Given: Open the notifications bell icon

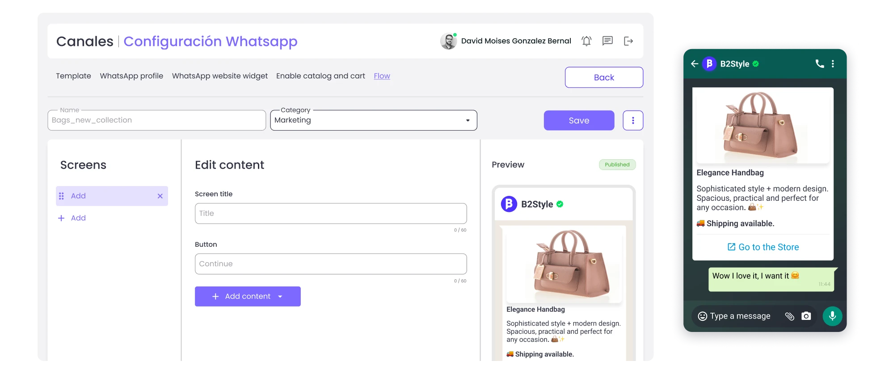Looking at the screenshot, I should pos(586,41).
